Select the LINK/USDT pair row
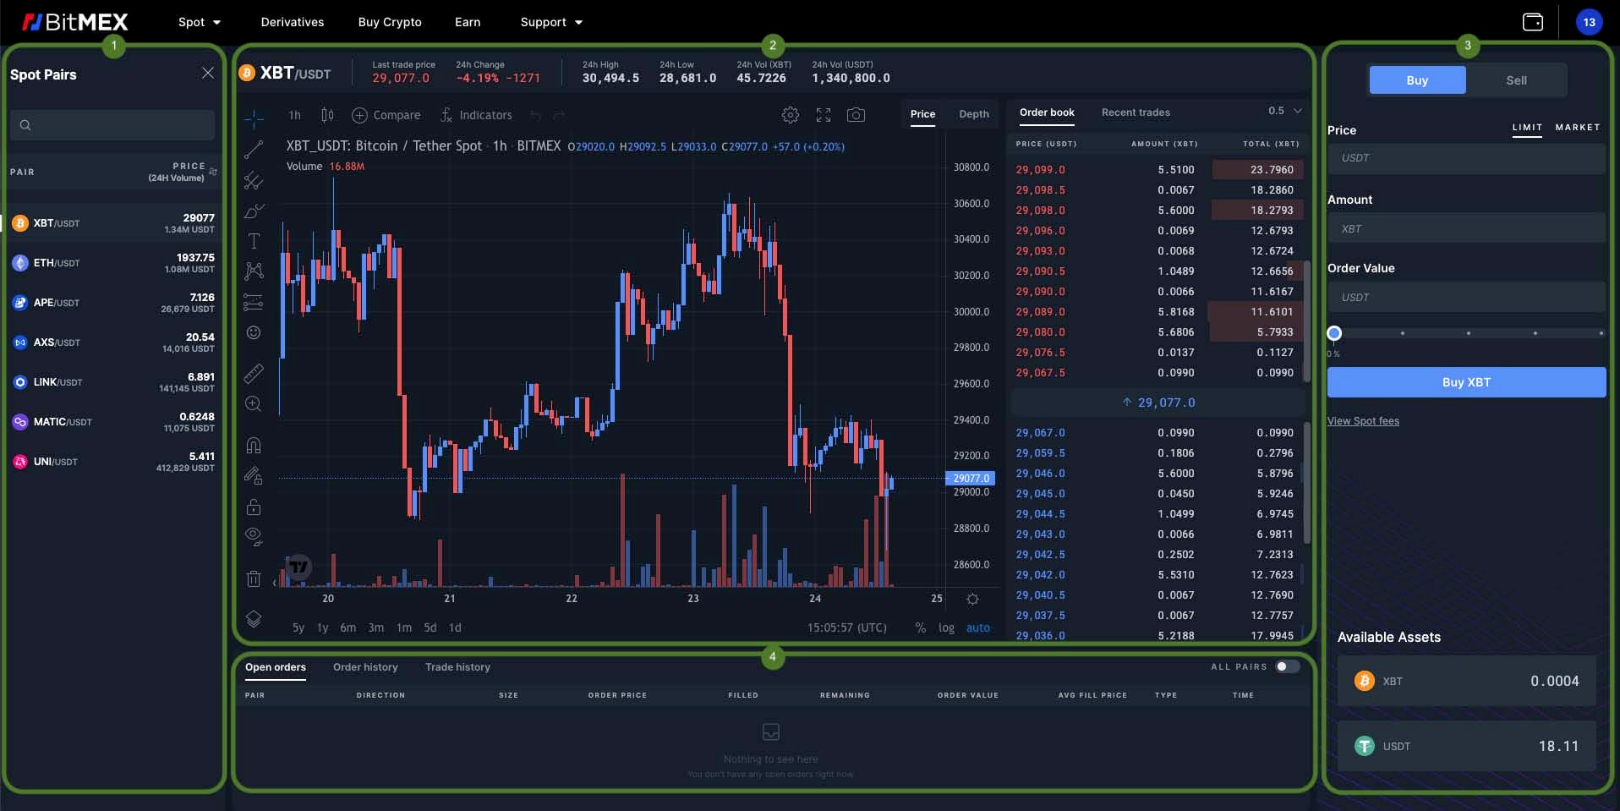The image size is (1620, 811). tap(112, 382)
